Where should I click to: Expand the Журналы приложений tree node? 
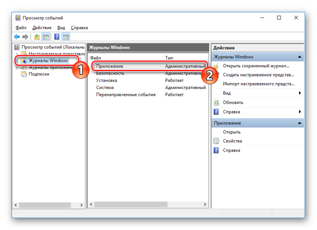(17, 68)
